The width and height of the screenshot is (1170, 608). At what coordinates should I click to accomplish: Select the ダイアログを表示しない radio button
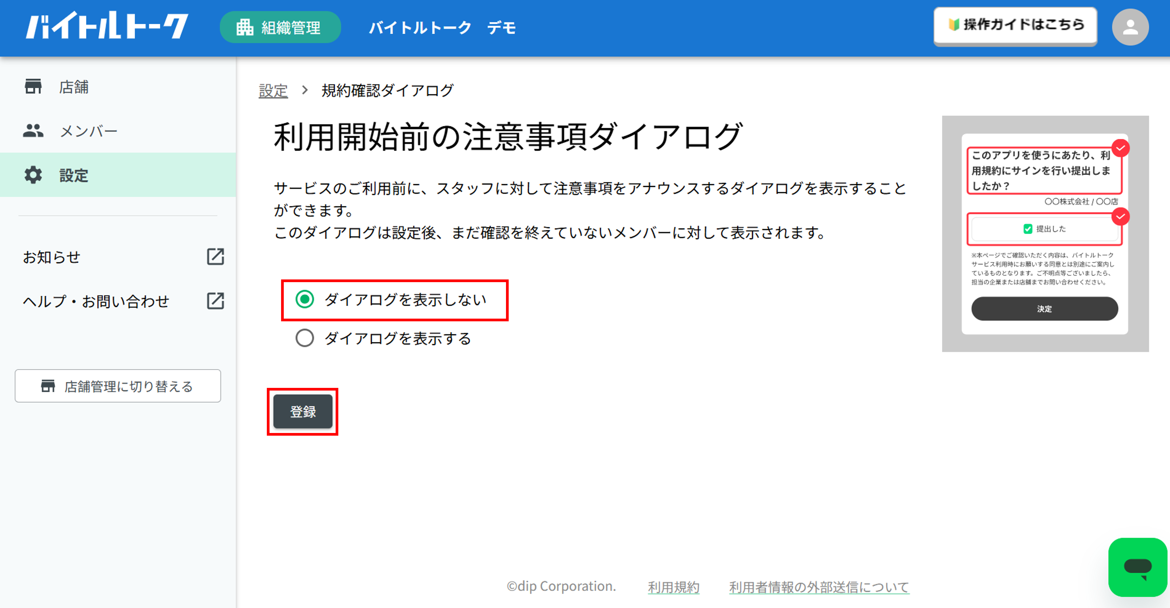click(x=304, y=300)
